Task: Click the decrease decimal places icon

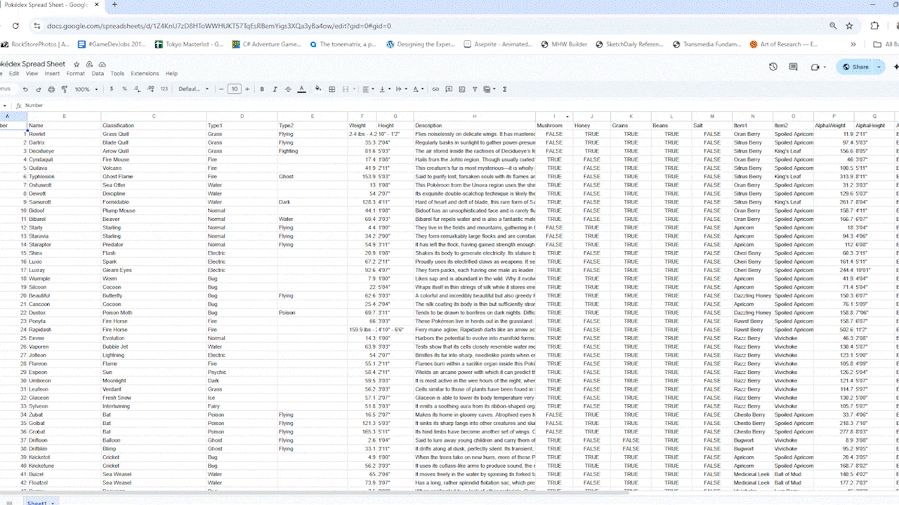Action: [138, 89]
